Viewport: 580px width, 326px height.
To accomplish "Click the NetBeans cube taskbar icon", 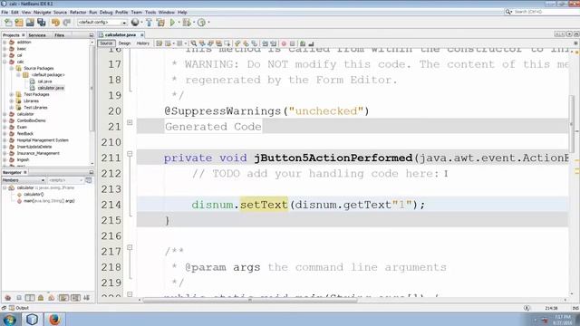I will pos(33,319).
